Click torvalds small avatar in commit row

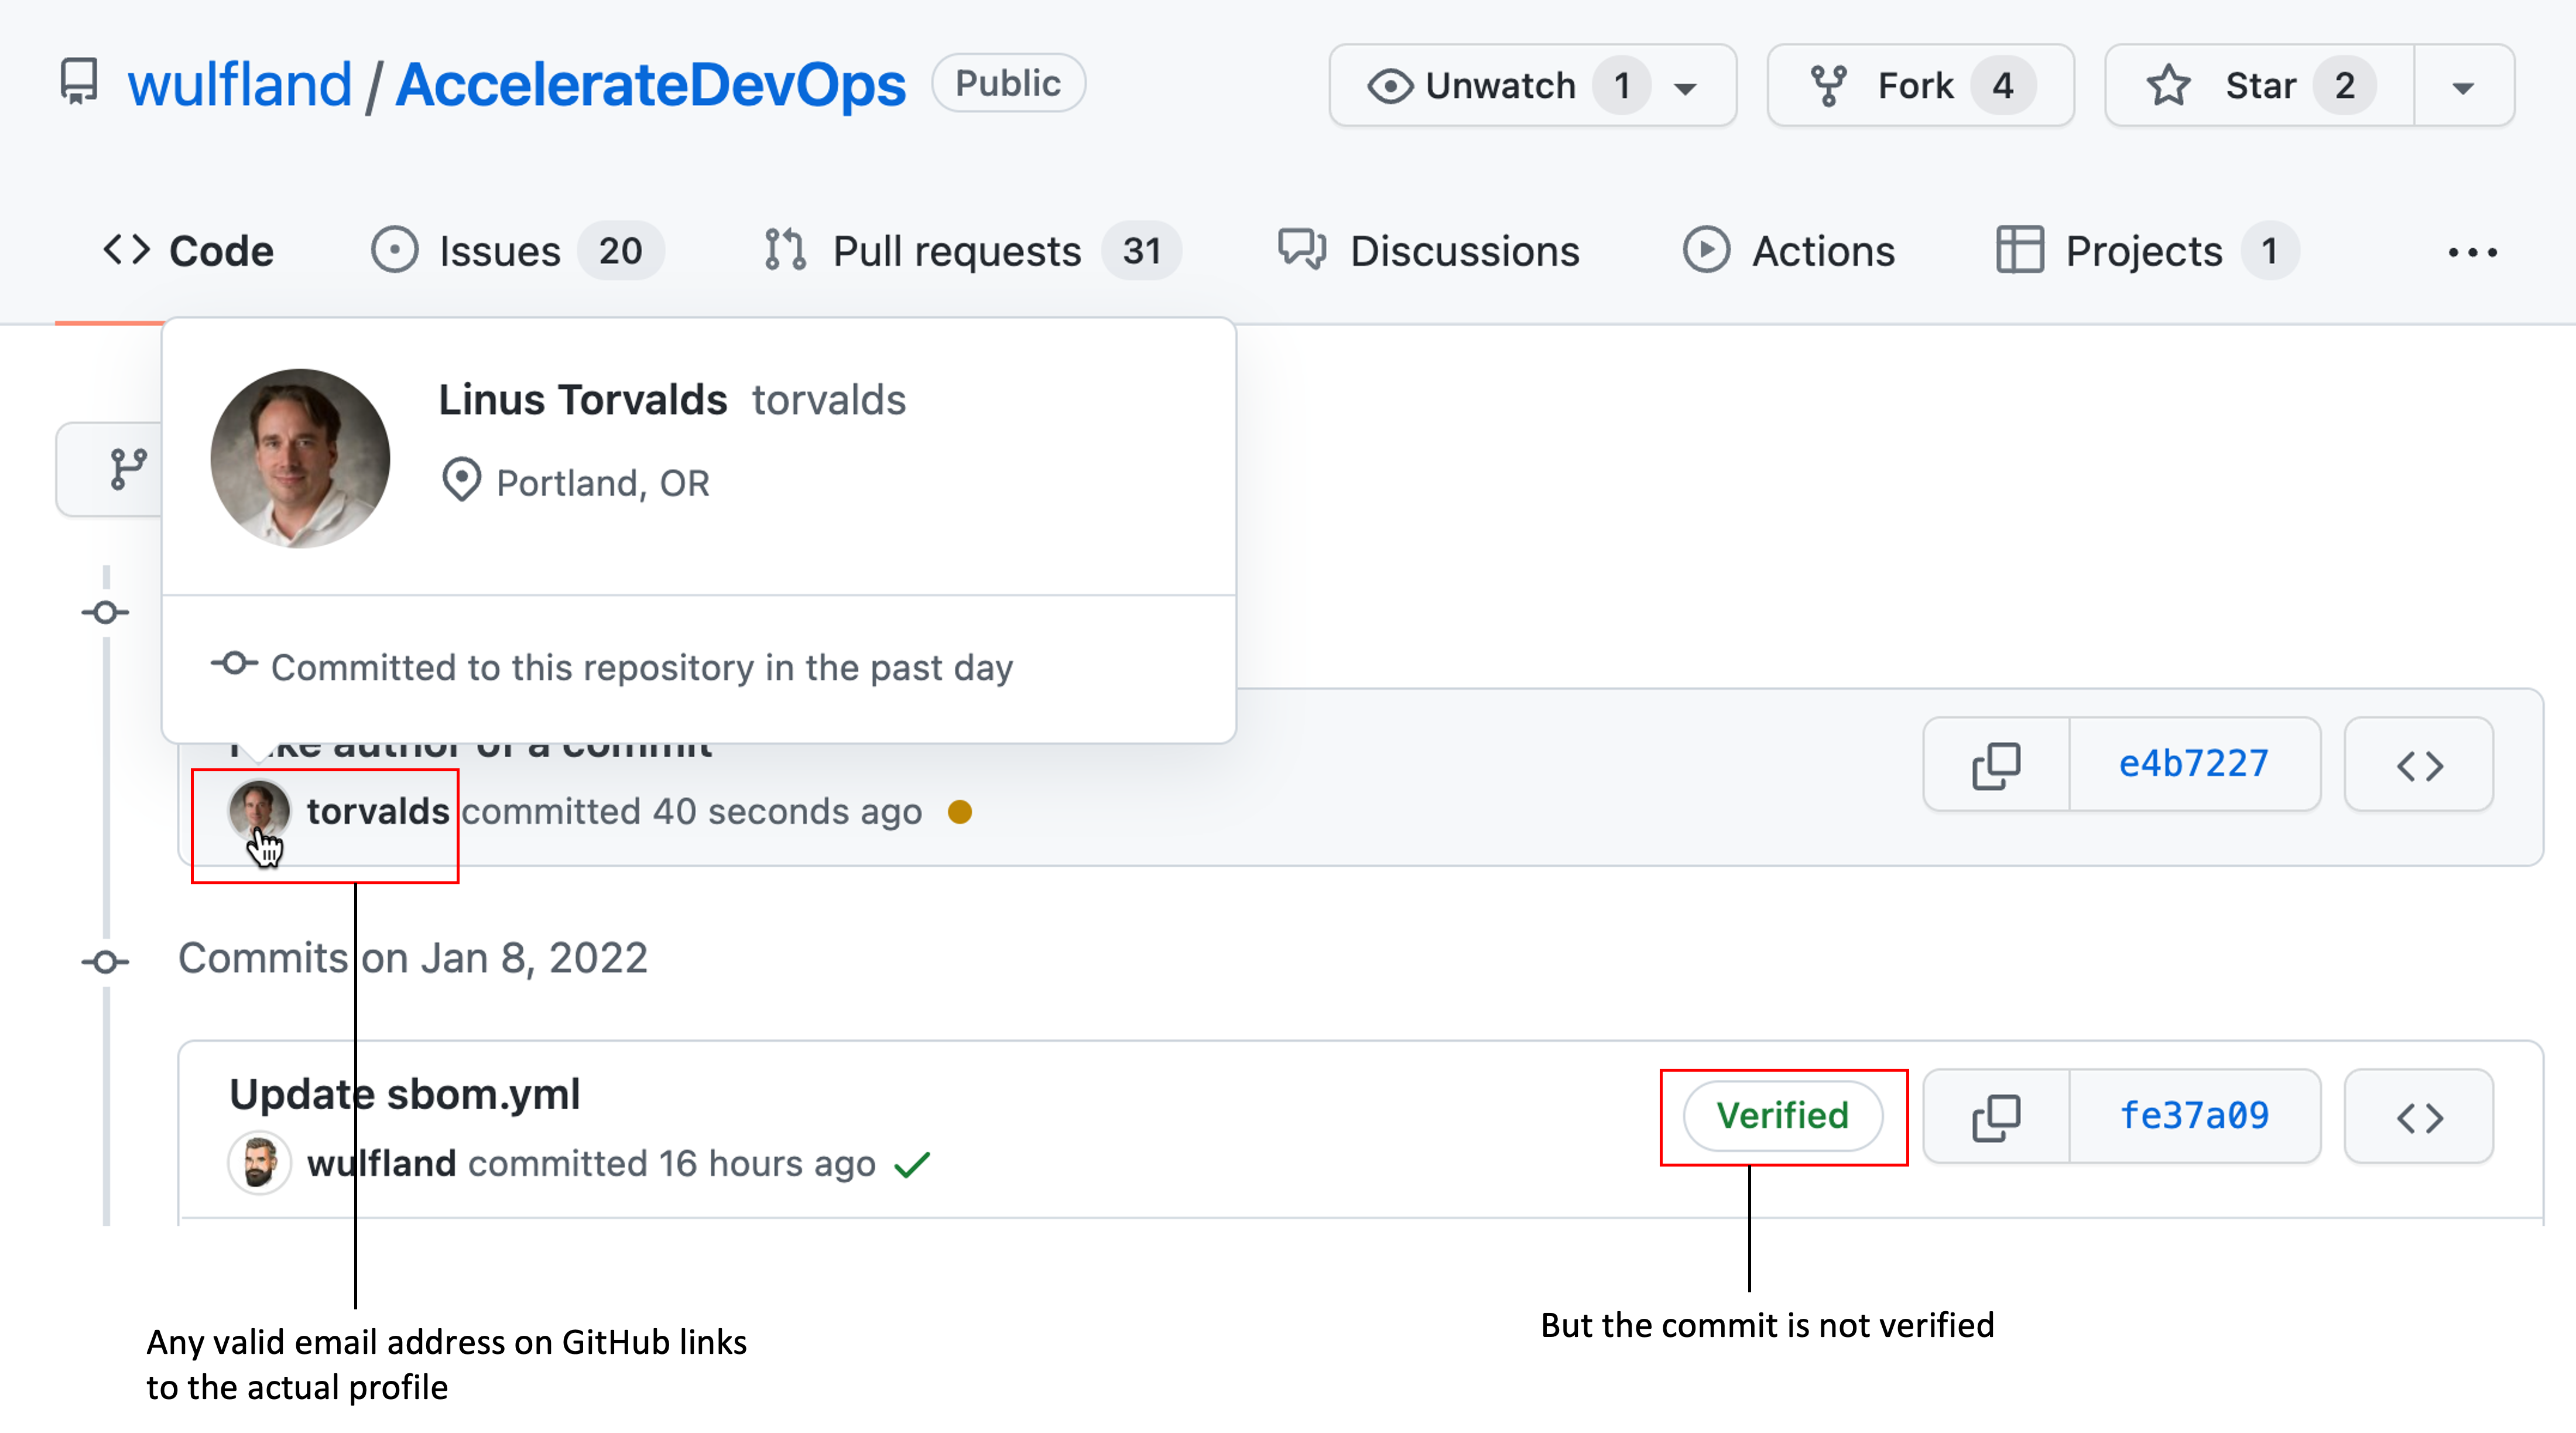pos(259,810)
